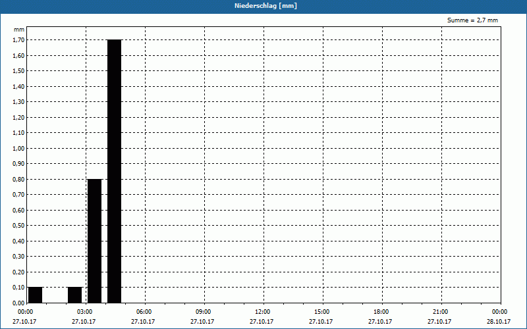
Task: Click the 1,00 y-axis label
Action: tap(18, 149)
